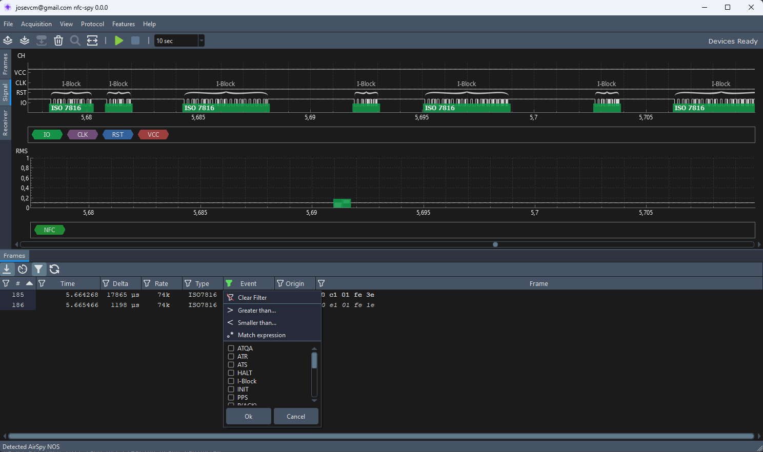Click the save capture file icon

(25, 40)
